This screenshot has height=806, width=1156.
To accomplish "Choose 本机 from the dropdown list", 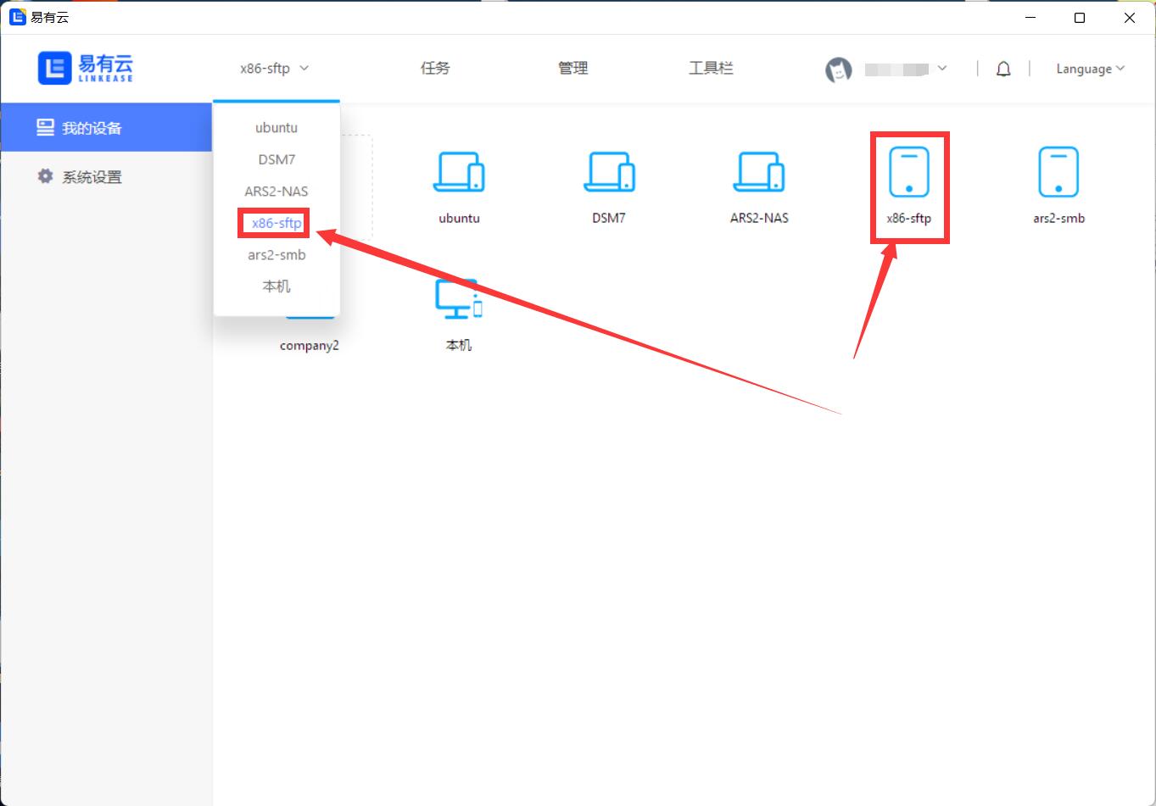I will (x=276, y=286).
